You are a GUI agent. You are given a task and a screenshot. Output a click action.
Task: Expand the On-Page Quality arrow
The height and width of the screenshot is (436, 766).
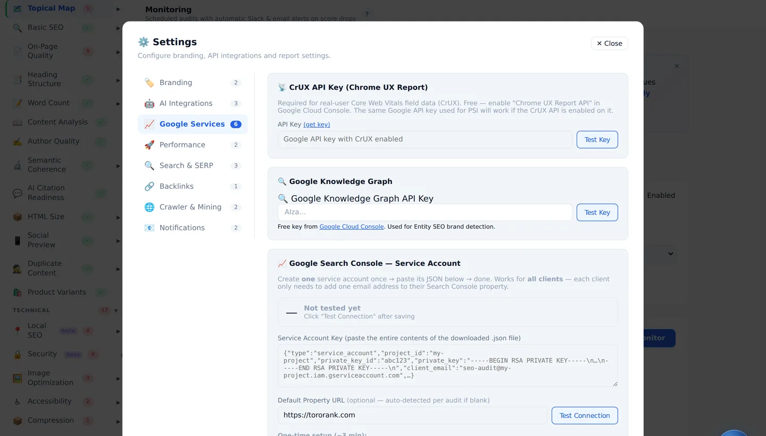(x=118, y=52)
